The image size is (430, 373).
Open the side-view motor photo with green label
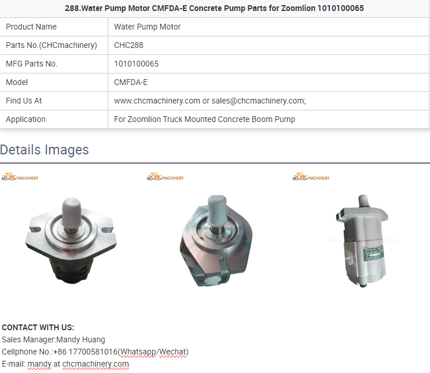(362, 241)
